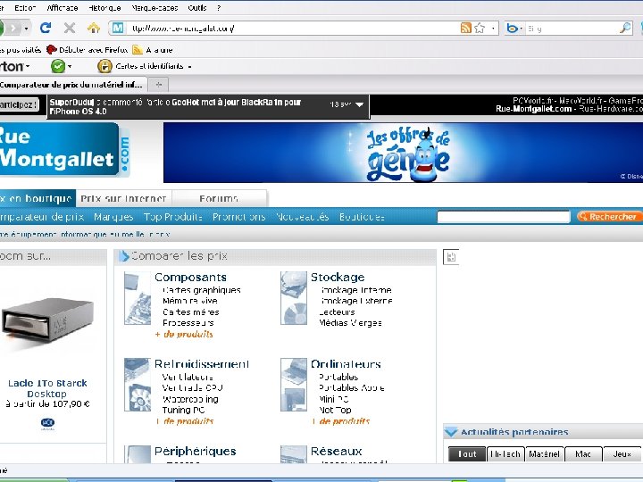Expand the news ticker dropdown arrow
The width and height of the screenshot is (643, 482).
pos(360,104)
